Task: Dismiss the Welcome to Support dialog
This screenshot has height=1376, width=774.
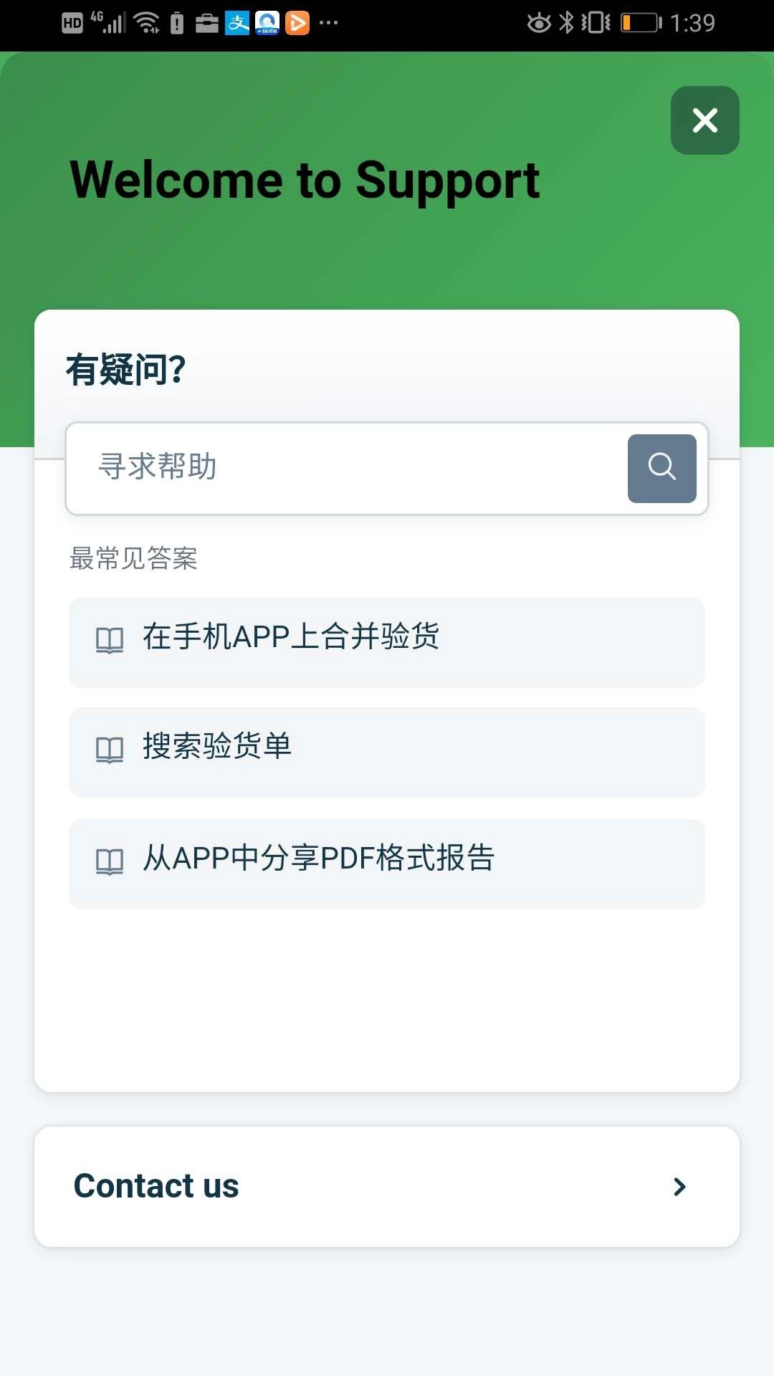Action: [x=704, y=121]
